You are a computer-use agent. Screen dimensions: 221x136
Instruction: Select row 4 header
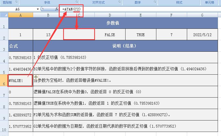click(4, 57)
